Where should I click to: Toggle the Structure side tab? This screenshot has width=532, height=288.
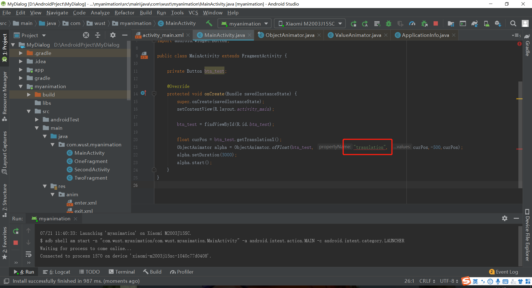coord(4,200)
